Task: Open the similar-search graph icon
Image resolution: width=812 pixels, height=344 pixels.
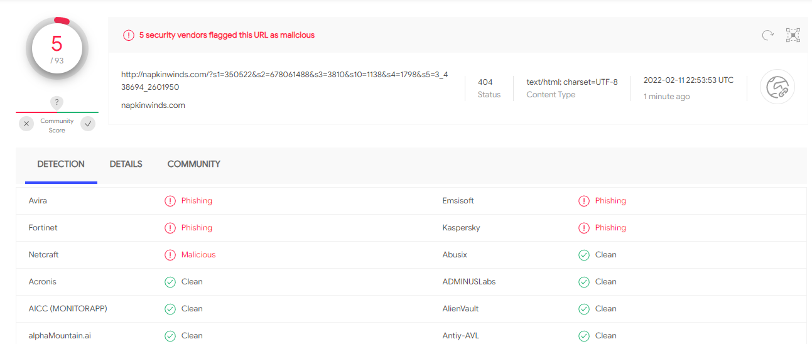Action: [793, 35]
